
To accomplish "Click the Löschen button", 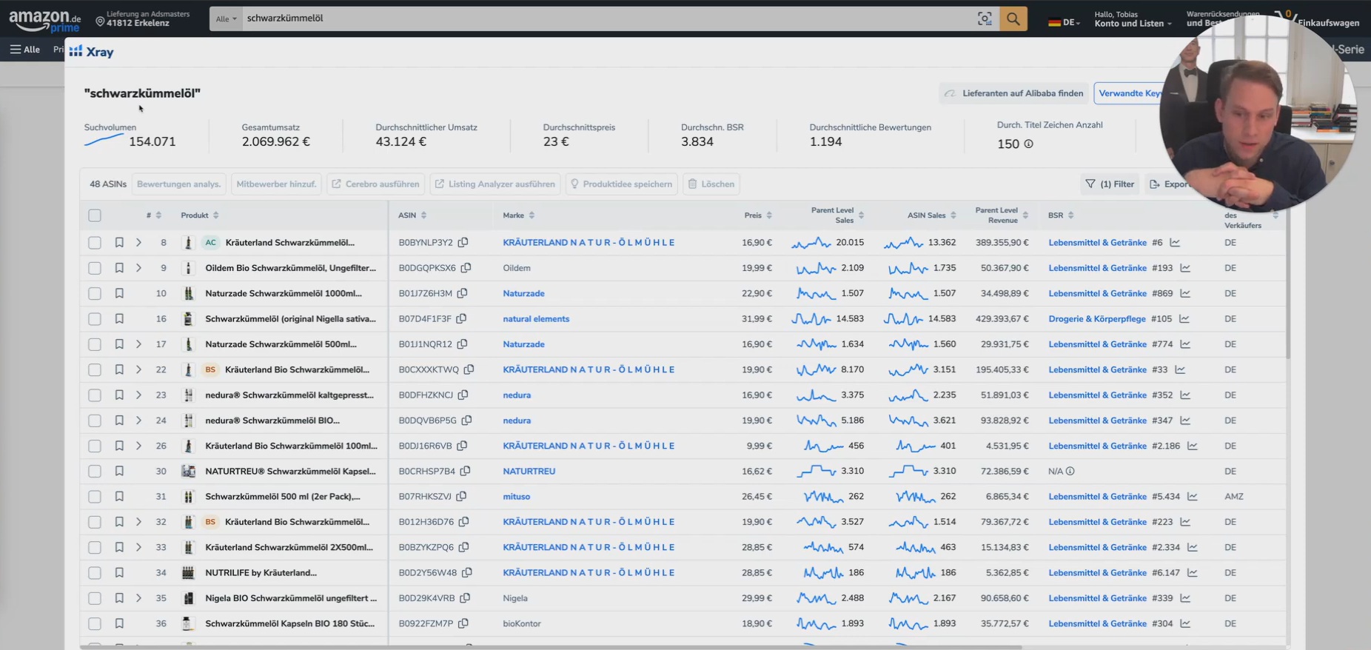I will pos(711,184).
